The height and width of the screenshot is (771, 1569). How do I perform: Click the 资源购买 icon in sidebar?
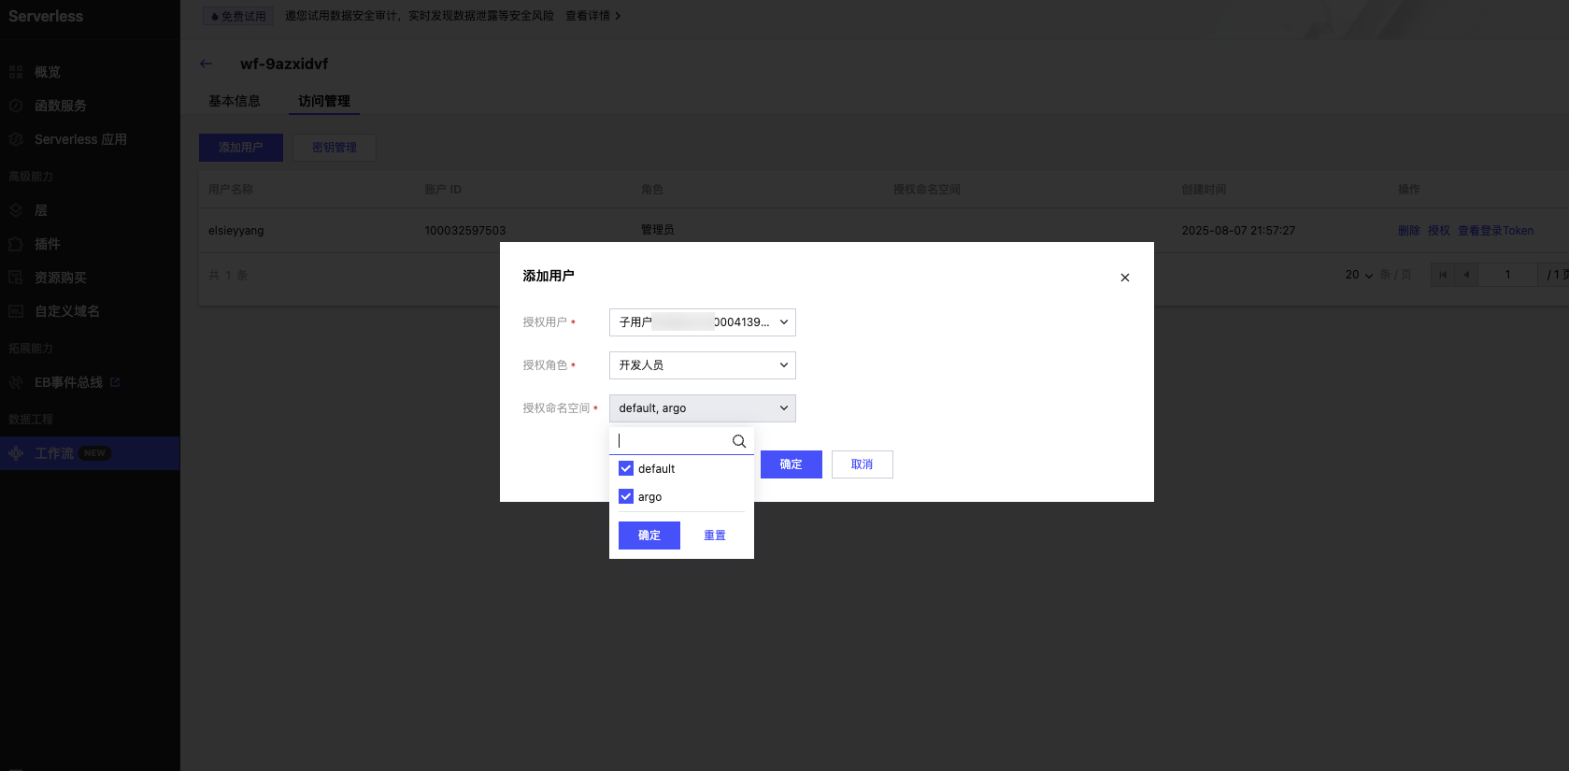click(x=16, y=278)
